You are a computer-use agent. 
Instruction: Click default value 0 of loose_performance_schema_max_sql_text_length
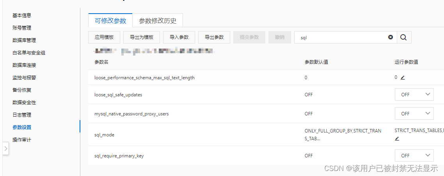(x=306, y=78)
